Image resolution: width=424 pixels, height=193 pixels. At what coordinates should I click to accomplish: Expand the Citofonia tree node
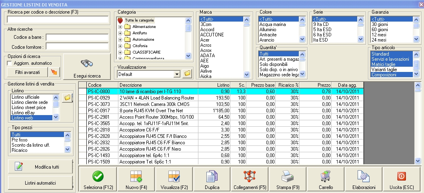coord(120,46)
